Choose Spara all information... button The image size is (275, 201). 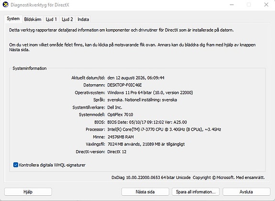click(x=196, y=192)
